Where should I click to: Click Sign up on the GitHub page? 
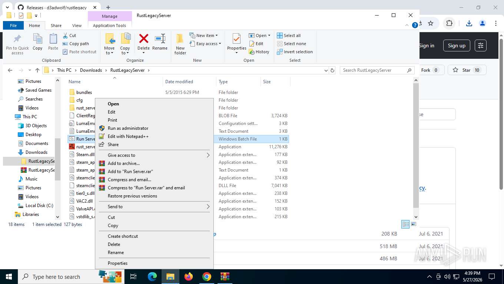[457, 45]
